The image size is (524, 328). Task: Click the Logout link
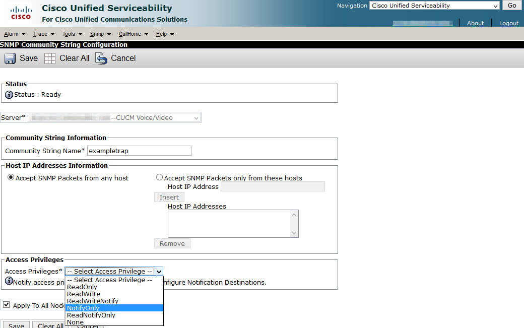click(508, 23)
